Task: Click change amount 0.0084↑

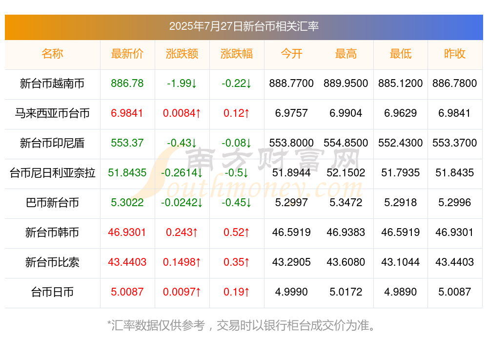Action: (182, 113)
